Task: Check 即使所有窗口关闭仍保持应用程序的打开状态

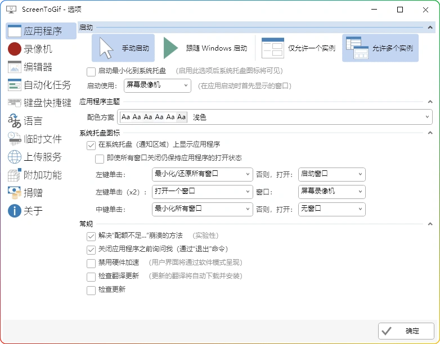Action: [100, 159]
